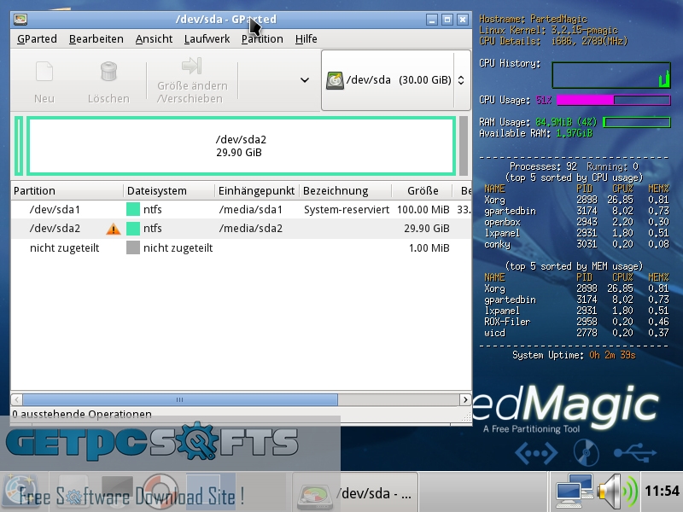
Task: Click the 100.00 MiB size cell
Action: point(423,209)
